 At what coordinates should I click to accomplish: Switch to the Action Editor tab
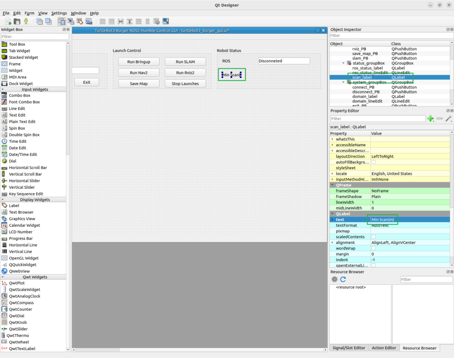384,348
